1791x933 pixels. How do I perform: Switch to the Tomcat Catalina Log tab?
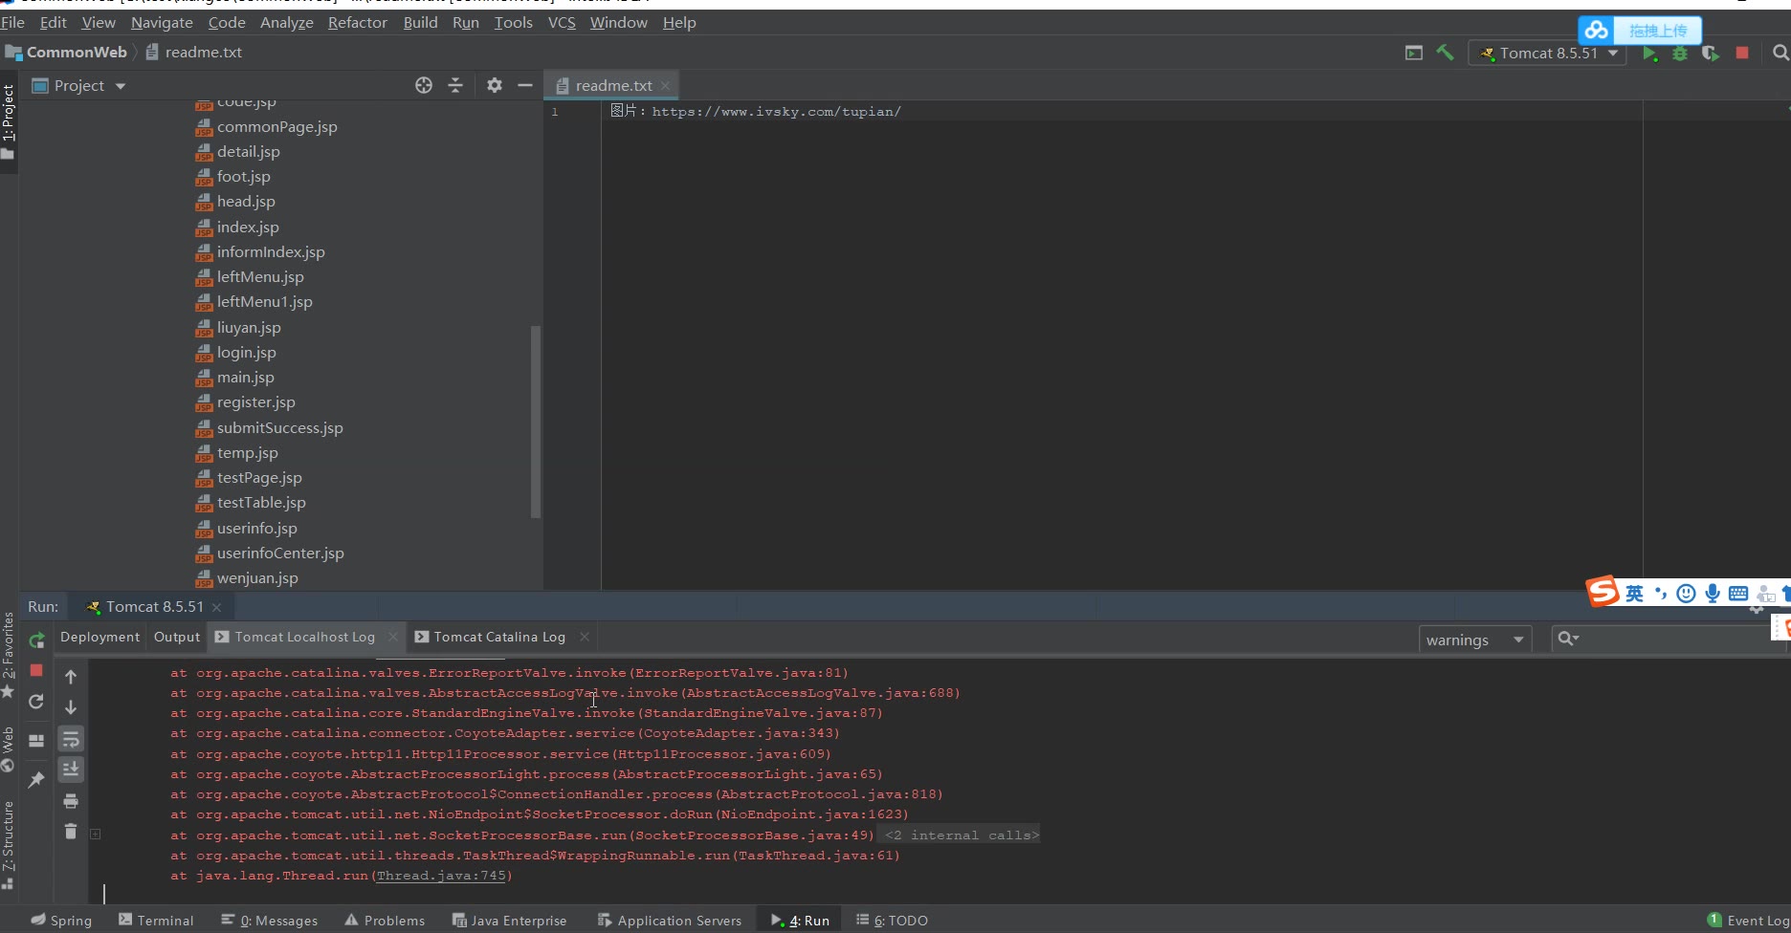click(x=498, y=637)
